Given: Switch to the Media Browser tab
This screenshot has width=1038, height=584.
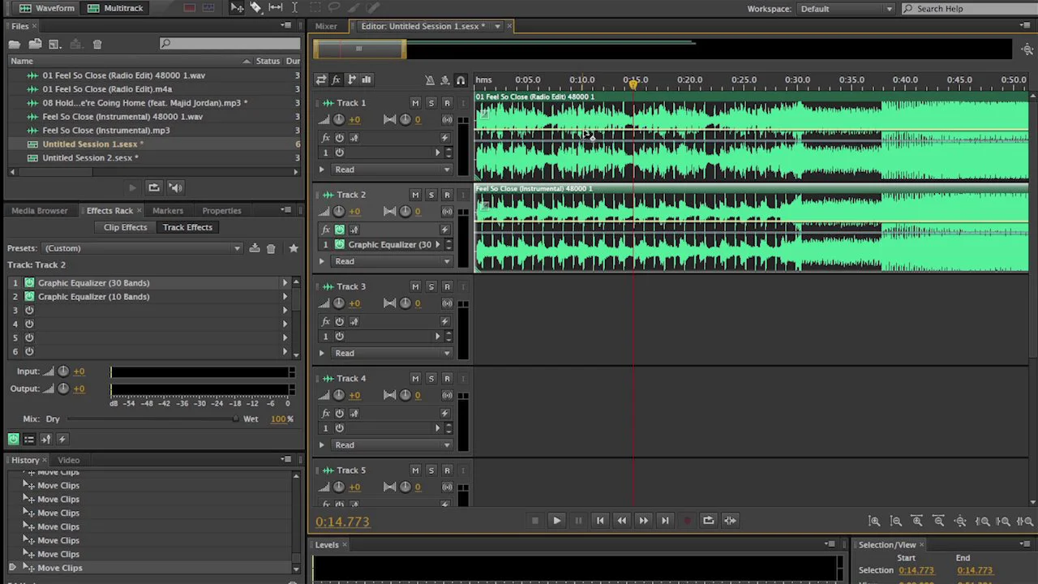Looking at the screenshot, I should pos(40,211).
